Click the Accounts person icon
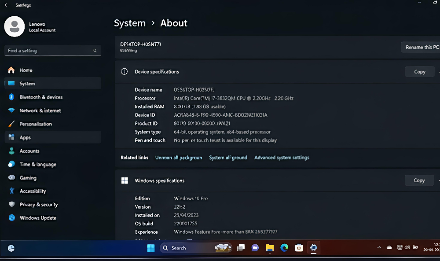The height and width of the screenshot is (261, 440). [11, 151]
